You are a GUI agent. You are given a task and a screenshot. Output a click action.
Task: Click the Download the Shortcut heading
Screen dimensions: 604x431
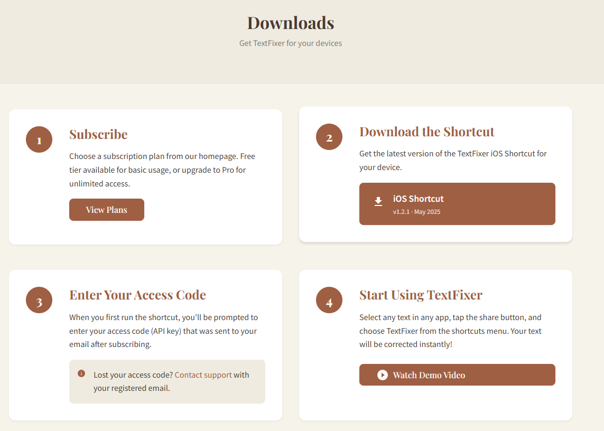click(426, 132)
